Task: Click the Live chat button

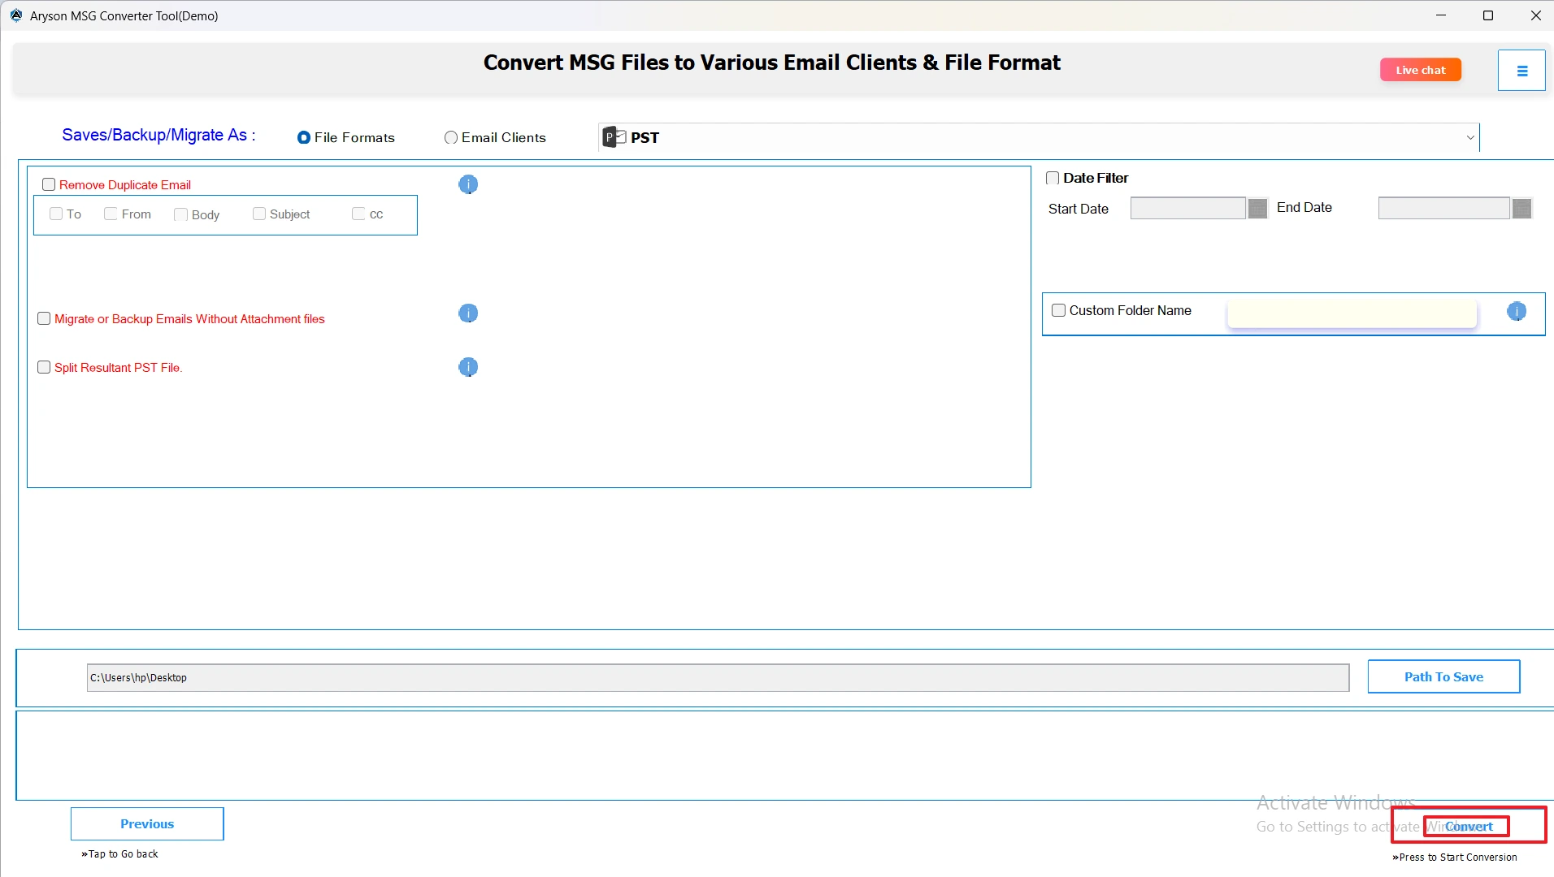Action: (1420, 70)
